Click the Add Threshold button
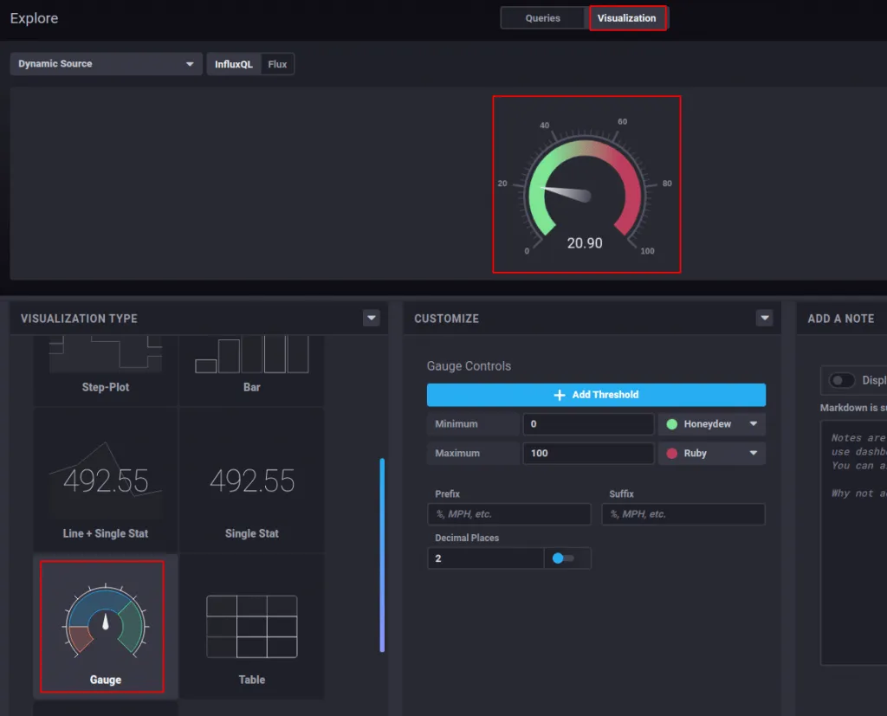The width and height of the screenshot is (887, 716). 596,395
